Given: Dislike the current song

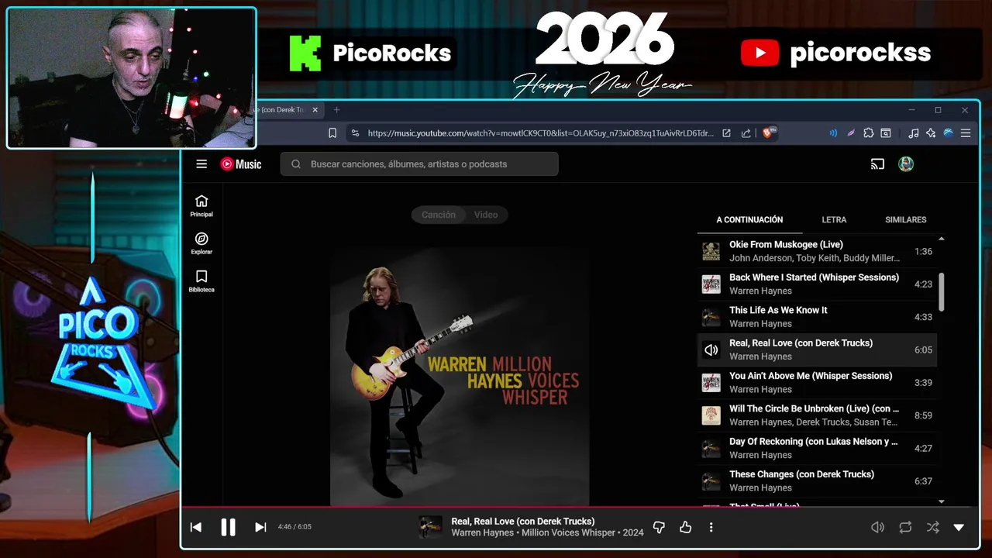Looking at the screenshot, I should (x=659, y=527).
